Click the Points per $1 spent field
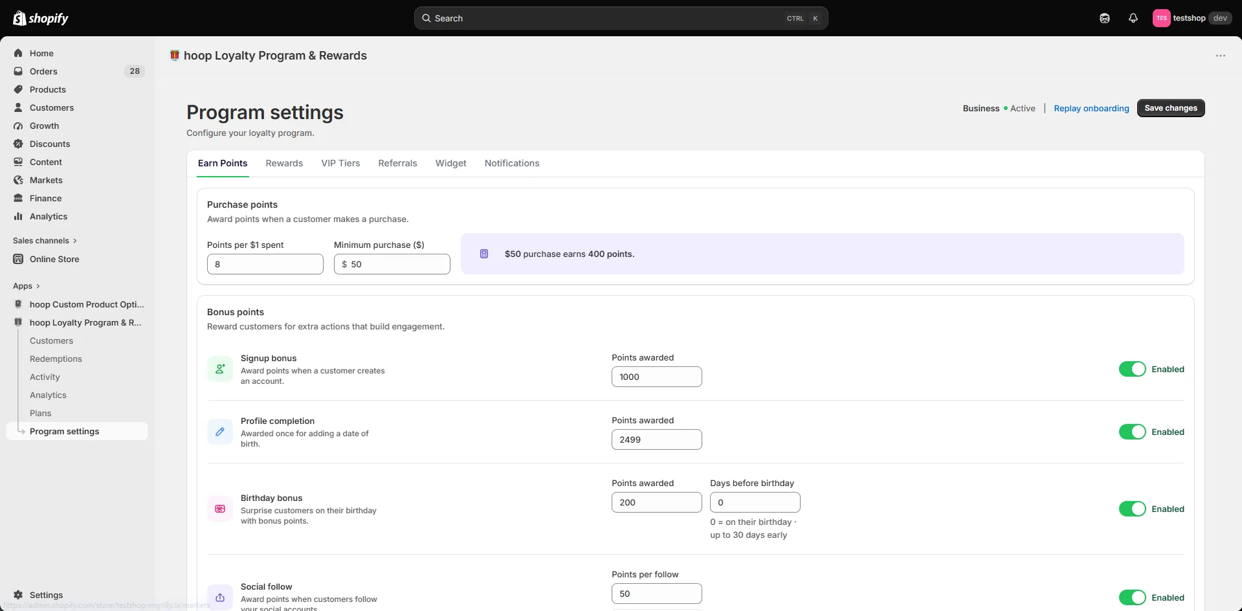The height and width of the screenshot is (611, 1242). [265, 264]
